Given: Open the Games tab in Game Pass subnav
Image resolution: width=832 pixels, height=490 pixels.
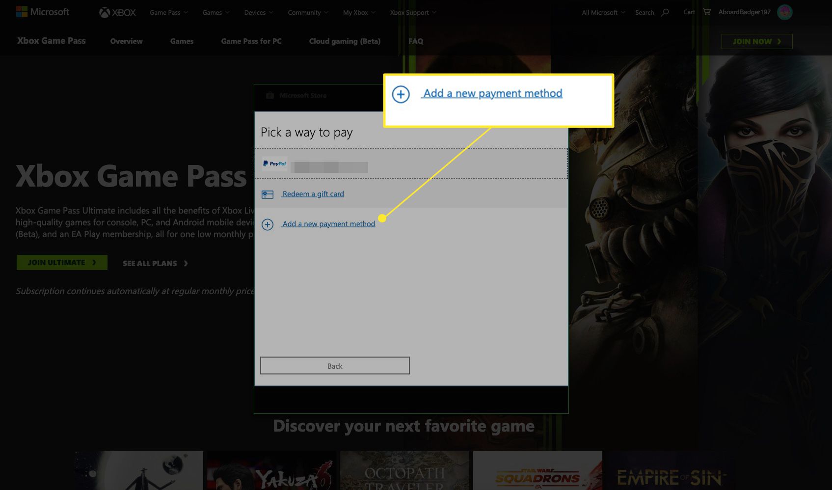Looking at the screenshot, I should pyautogui.click(x=182, y=41).
